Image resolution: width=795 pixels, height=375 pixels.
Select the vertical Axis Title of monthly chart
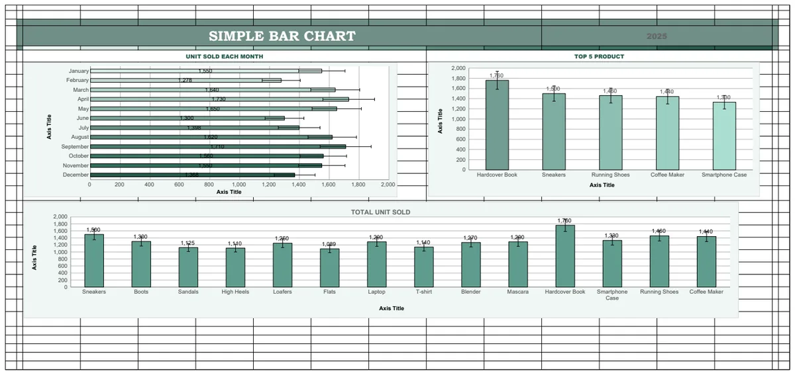(49, 127)
